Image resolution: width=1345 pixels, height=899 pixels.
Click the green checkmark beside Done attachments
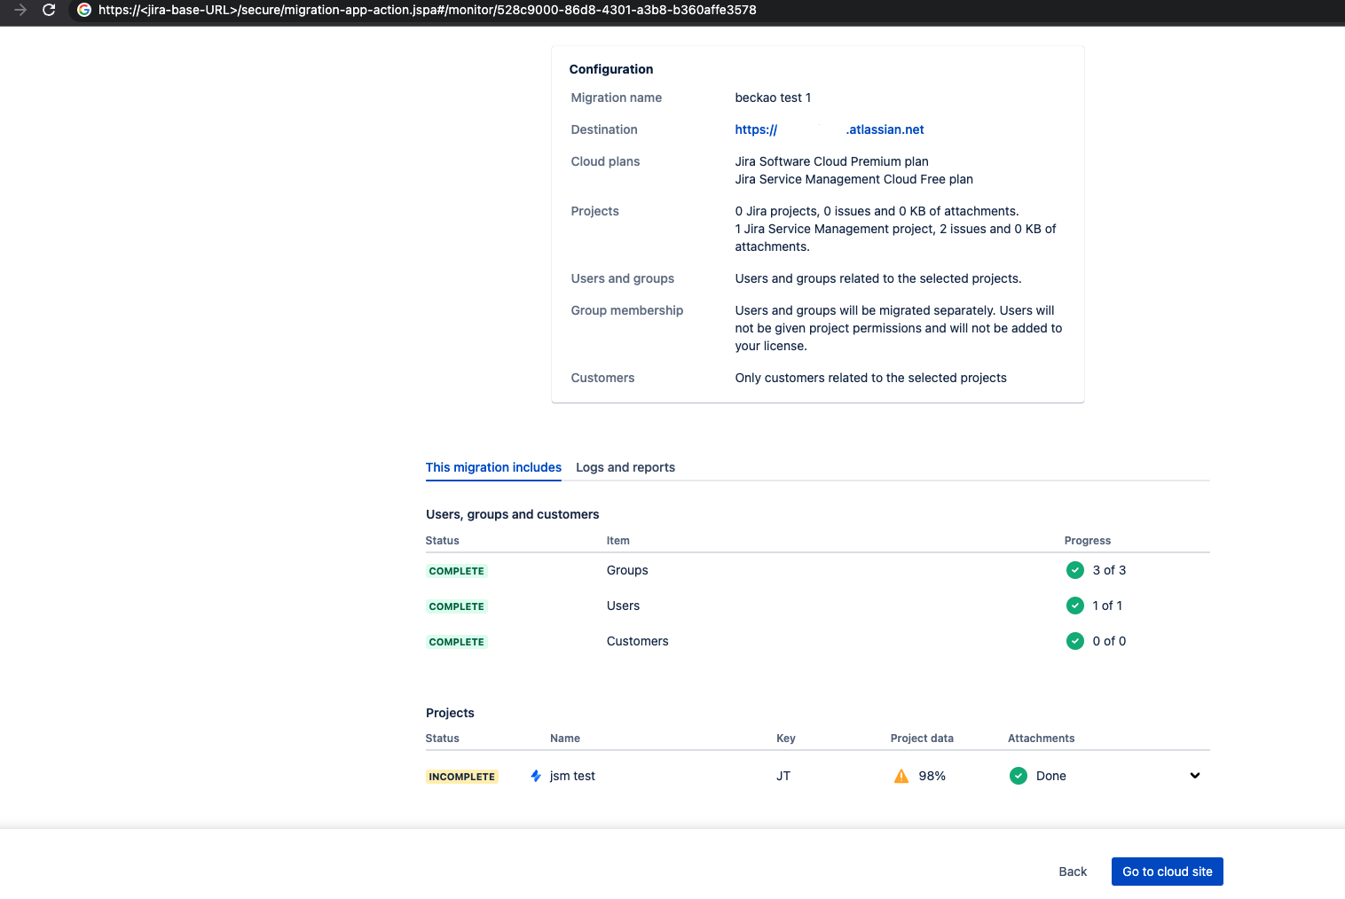coord(1019,776)
